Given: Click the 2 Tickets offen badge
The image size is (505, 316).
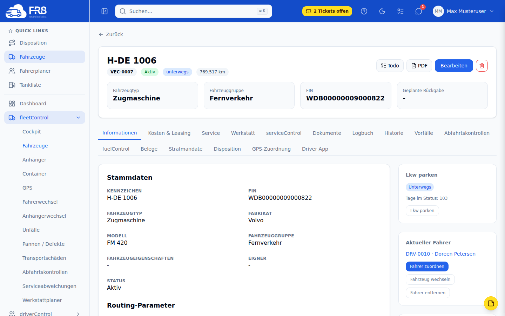Looking at the screenshot, I should (327, 11).
